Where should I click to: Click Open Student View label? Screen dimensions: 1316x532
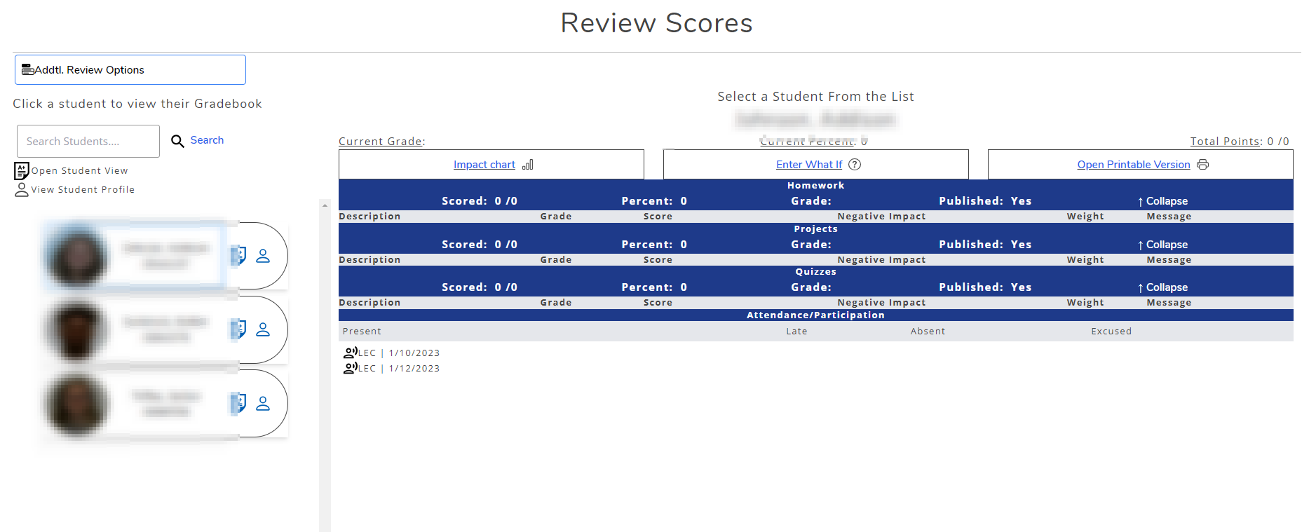click(x=79, y=170)
